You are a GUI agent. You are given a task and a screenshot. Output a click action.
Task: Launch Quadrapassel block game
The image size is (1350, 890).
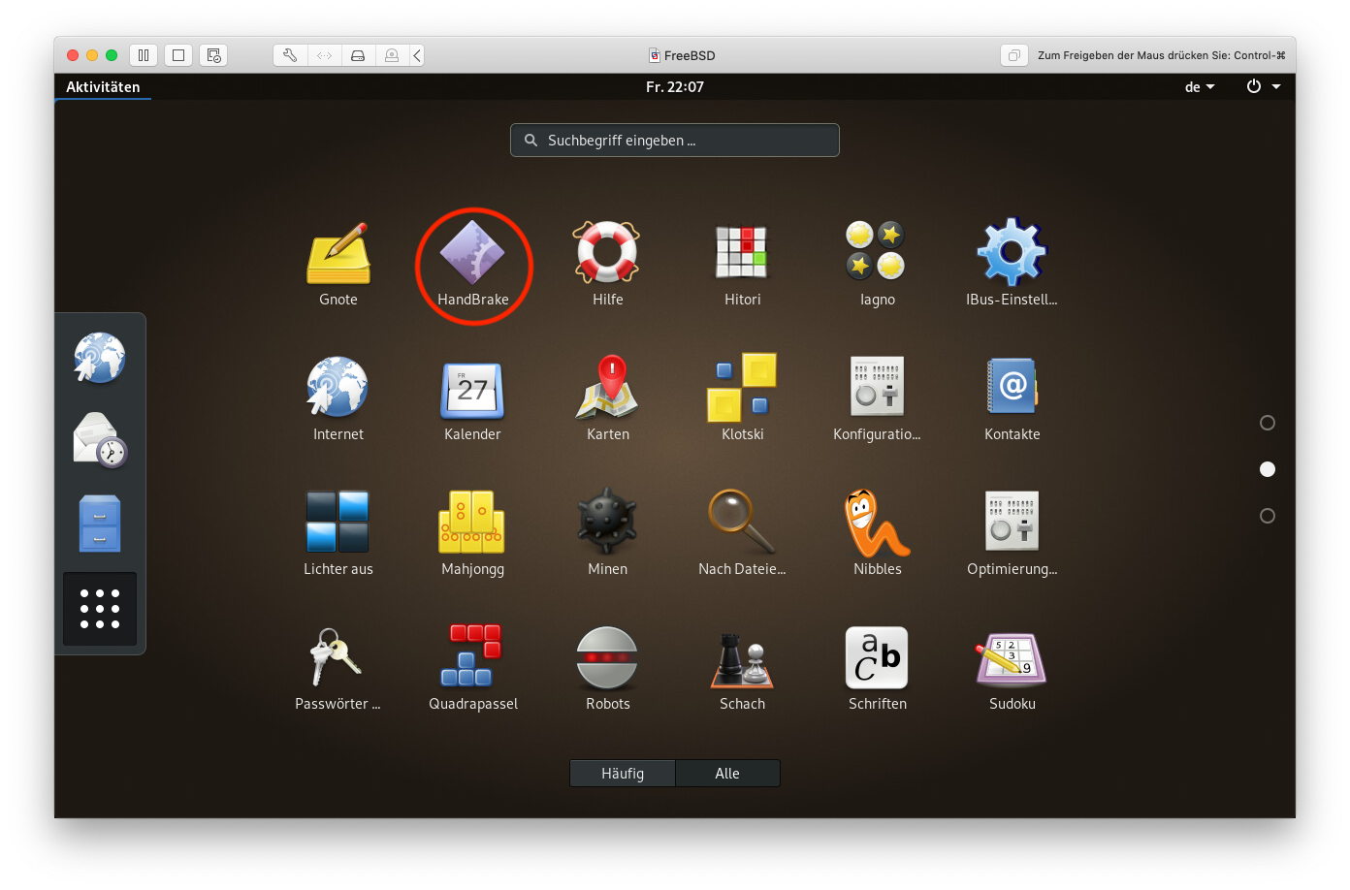(x=472, y=659)
